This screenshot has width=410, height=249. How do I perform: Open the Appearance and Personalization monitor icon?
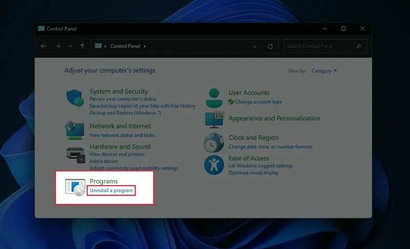coord(215,120)
